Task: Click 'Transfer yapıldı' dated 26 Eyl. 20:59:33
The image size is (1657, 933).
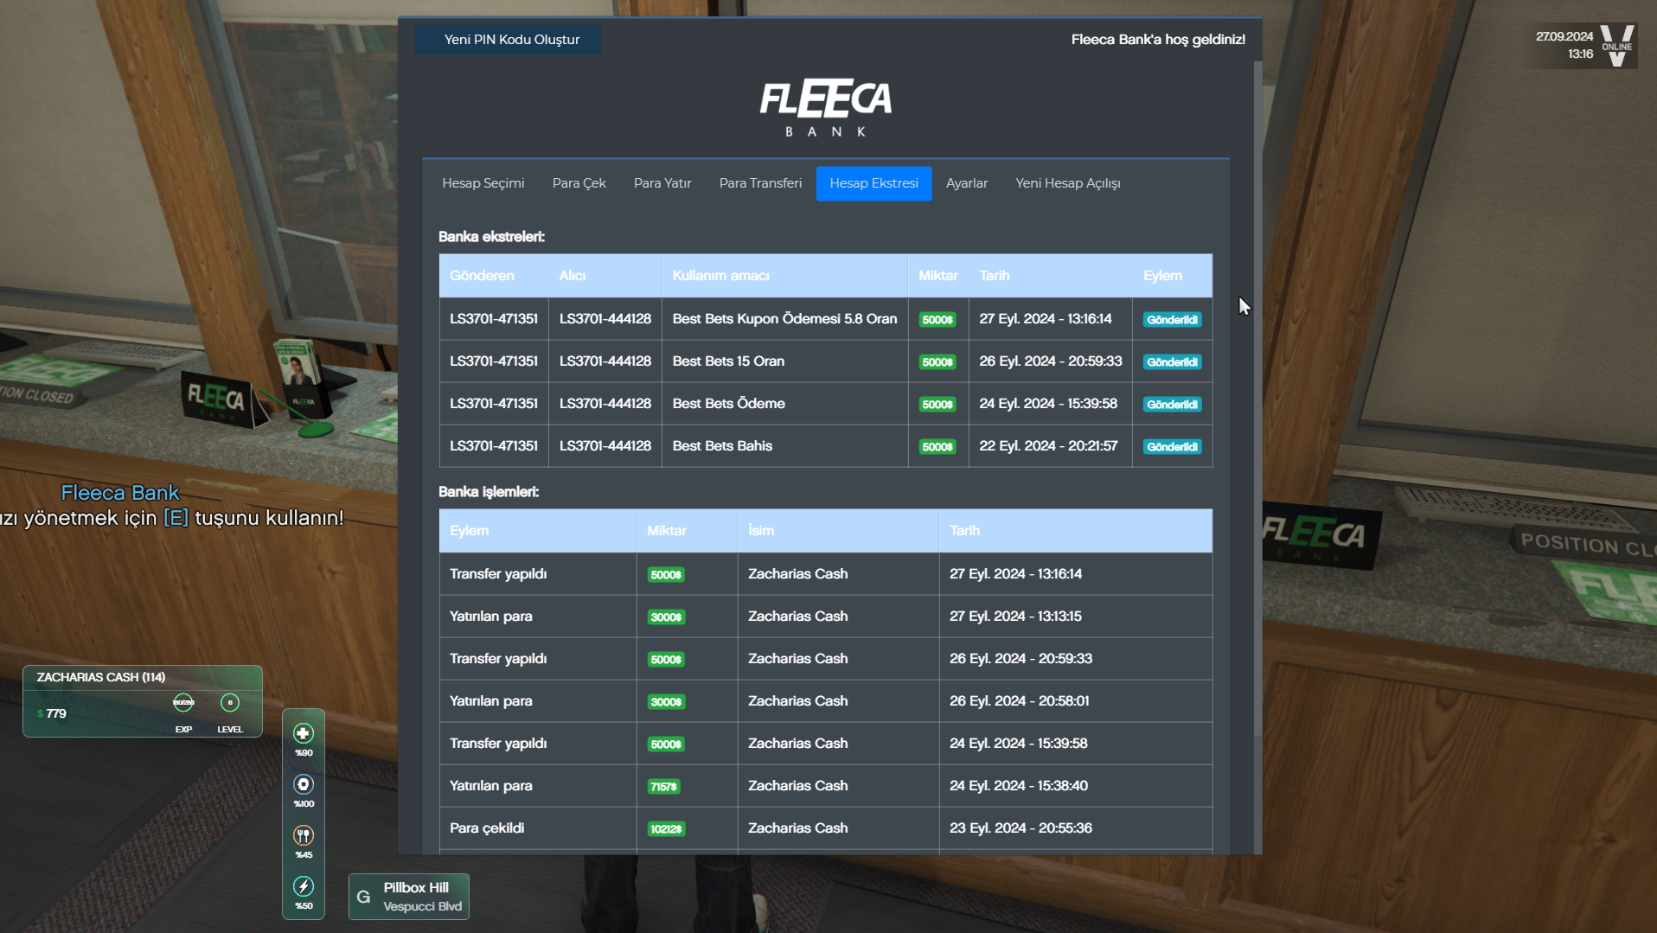Action: coord(498,659)
